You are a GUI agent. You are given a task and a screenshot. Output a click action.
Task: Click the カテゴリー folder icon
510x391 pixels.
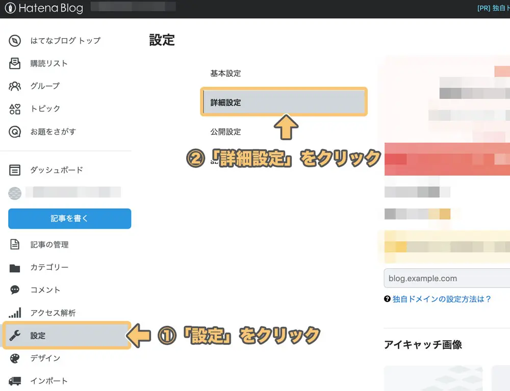click(15, 268)
